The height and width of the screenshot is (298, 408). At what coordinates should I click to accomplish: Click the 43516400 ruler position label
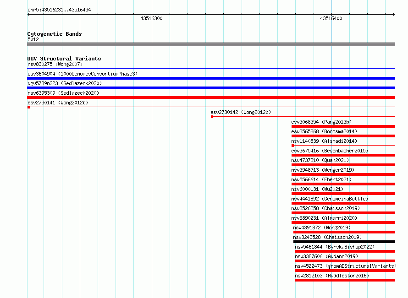click(x=331, y=18)
